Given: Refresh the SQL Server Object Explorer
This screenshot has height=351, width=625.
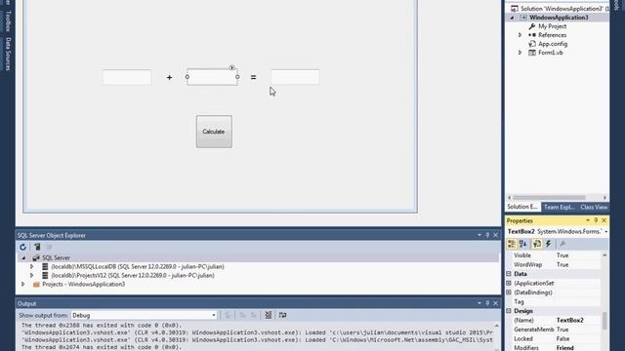Looking at the screenshot, I should pos(22,247).
